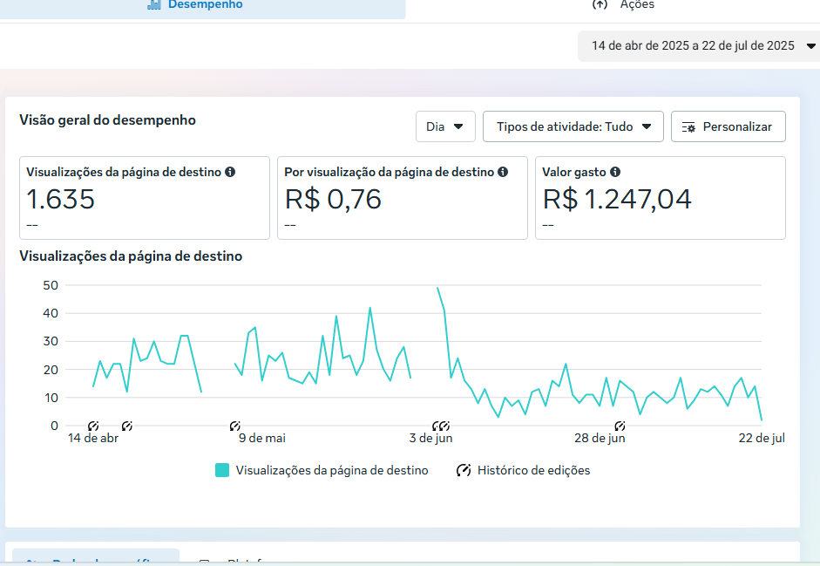
Task: Click info icon beside Visualizações da página de destino
Action: 230,173
